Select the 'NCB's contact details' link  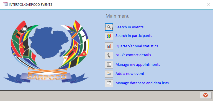point(133,55)
